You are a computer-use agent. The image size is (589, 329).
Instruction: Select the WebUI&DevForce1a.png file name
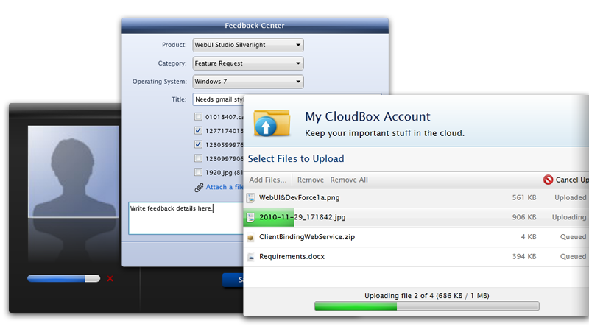coord(300,198)
